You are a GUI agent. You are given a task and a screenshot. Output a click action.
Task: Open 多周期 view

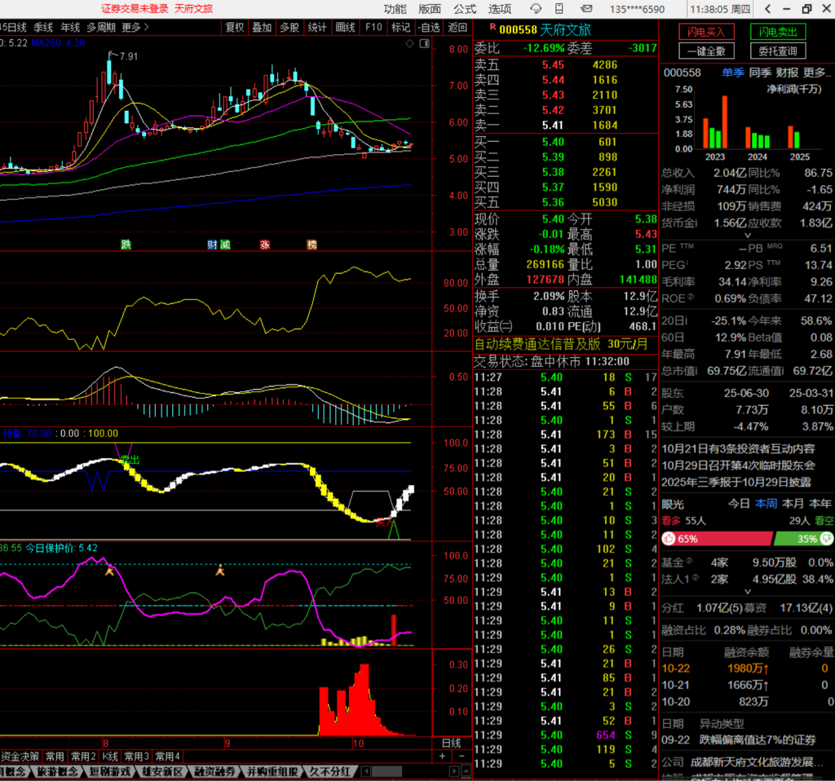pyautogui.click(x=101, y=27)
